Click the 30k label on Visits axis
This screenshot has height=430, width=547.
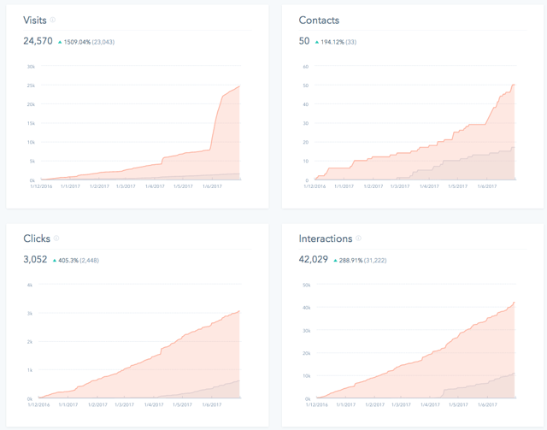[31, 67]
